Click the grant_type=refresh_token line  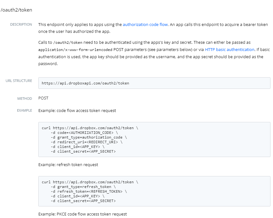pos(83,187)
